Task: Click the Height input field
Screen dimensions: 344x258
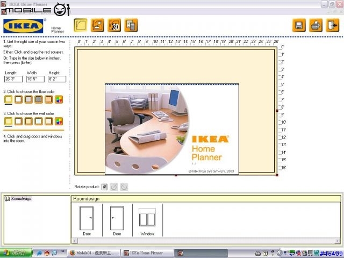Action: (x=57, y=79)
